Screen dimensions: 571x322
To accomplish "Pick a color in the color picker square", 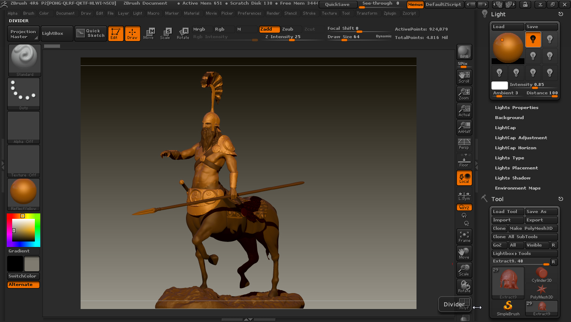I will [x=23, y=231].
